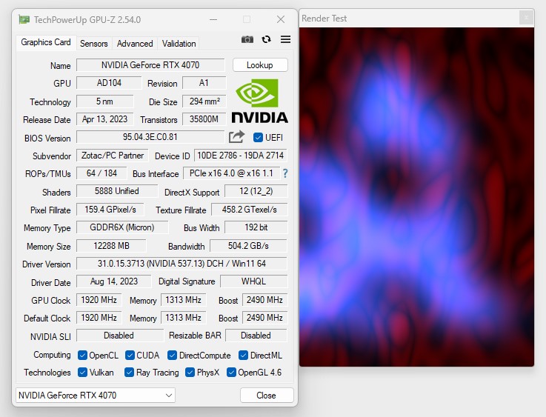Click the Memory Type GDDR6X (Micron) value
Image resolution: width=546 pixels, height=417 pixels.
coord(122,227)
